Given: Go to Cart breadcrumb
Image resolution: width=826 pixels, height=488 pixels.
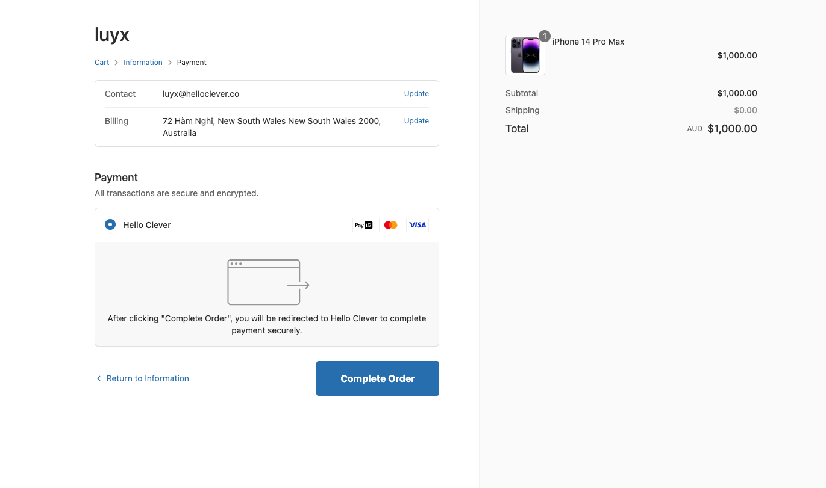Looking at the screenshot, I should point(102,63).
